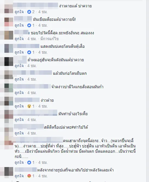Like the comment 'จ้าดง่าวบ่ามีไผเกยสั่งสอนมันก้า'

(19, 93)
